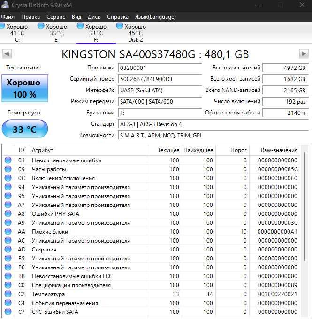Click the serial number field 50026B7784E900D3
The height and width of the screenshot is (320, 312).
(160, 79)
